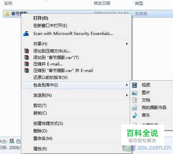Select the 音乐 library music note icon
The width and height of the screenshot is (173, 154).
pos(135,115)
